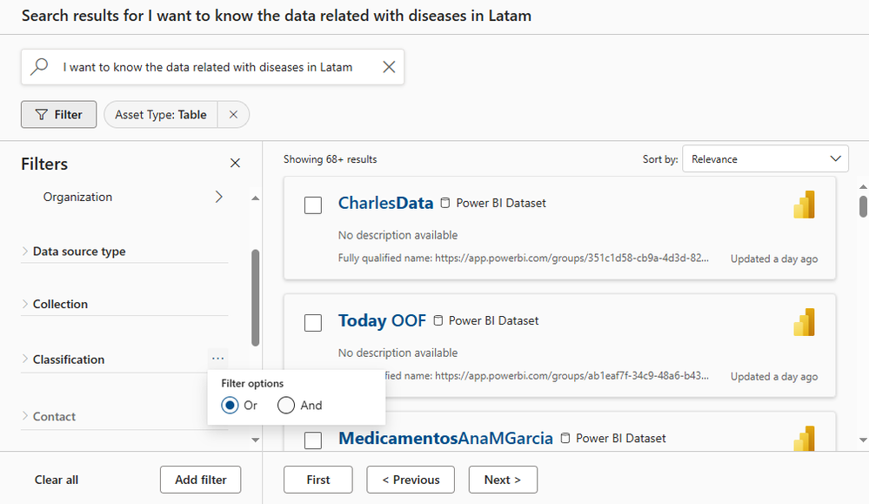Select the CharlesData result checkbox

[313, 205]
